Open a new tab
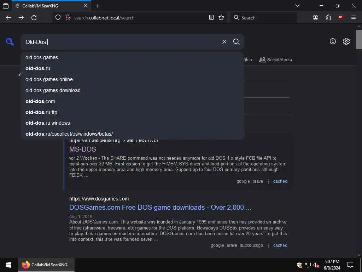The height and width of the screenshot is (272, 362). (x=97, y=6)
